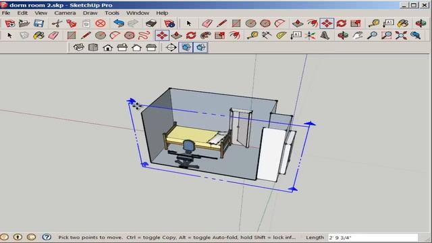
Task: Open the Tools menu
Action: tap(112, 13)
